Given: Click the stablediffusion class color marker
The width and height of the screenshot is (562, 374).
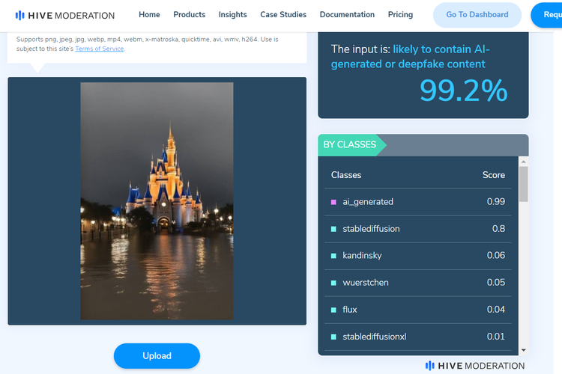Looking at the screenshot, I should (333, 229).
